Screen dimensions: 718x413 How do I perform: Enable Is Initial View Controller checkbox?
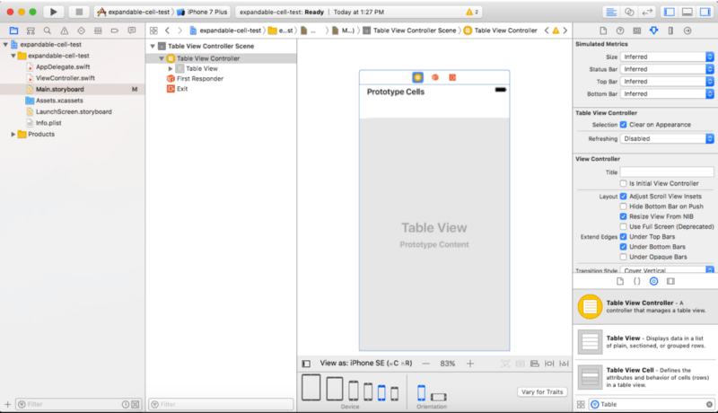coord(624,183)
